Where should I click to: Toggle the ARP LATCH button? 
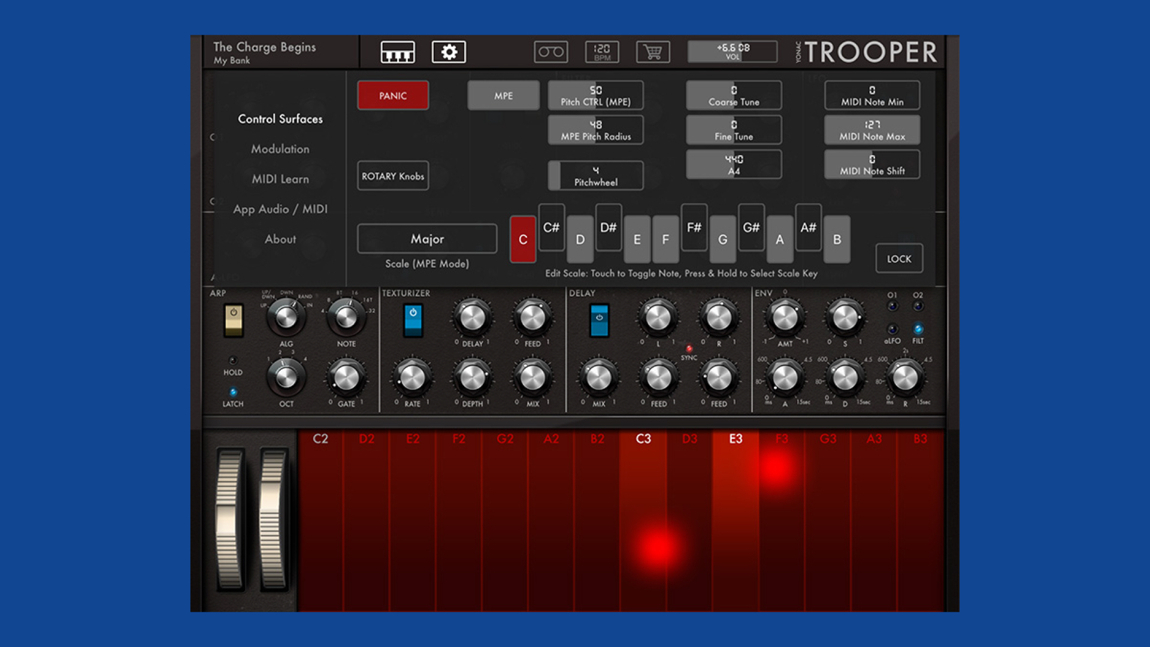click(x=233, y=392)
